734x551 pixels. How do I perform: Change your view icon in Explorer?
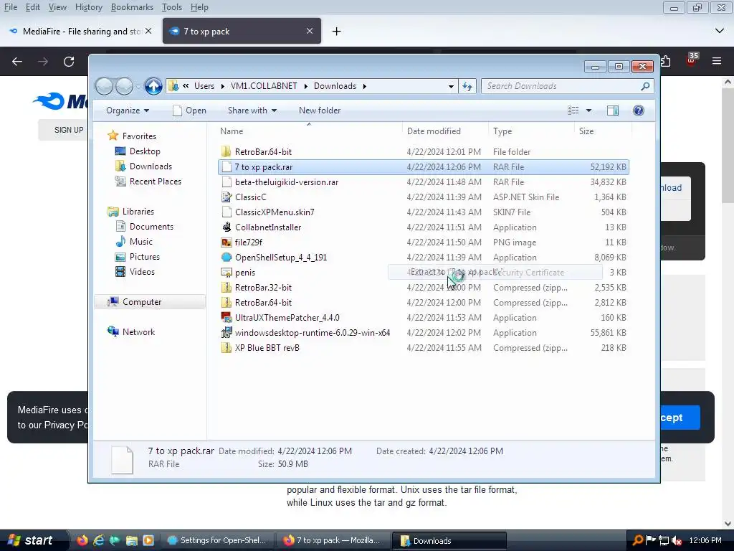point(573,110)
